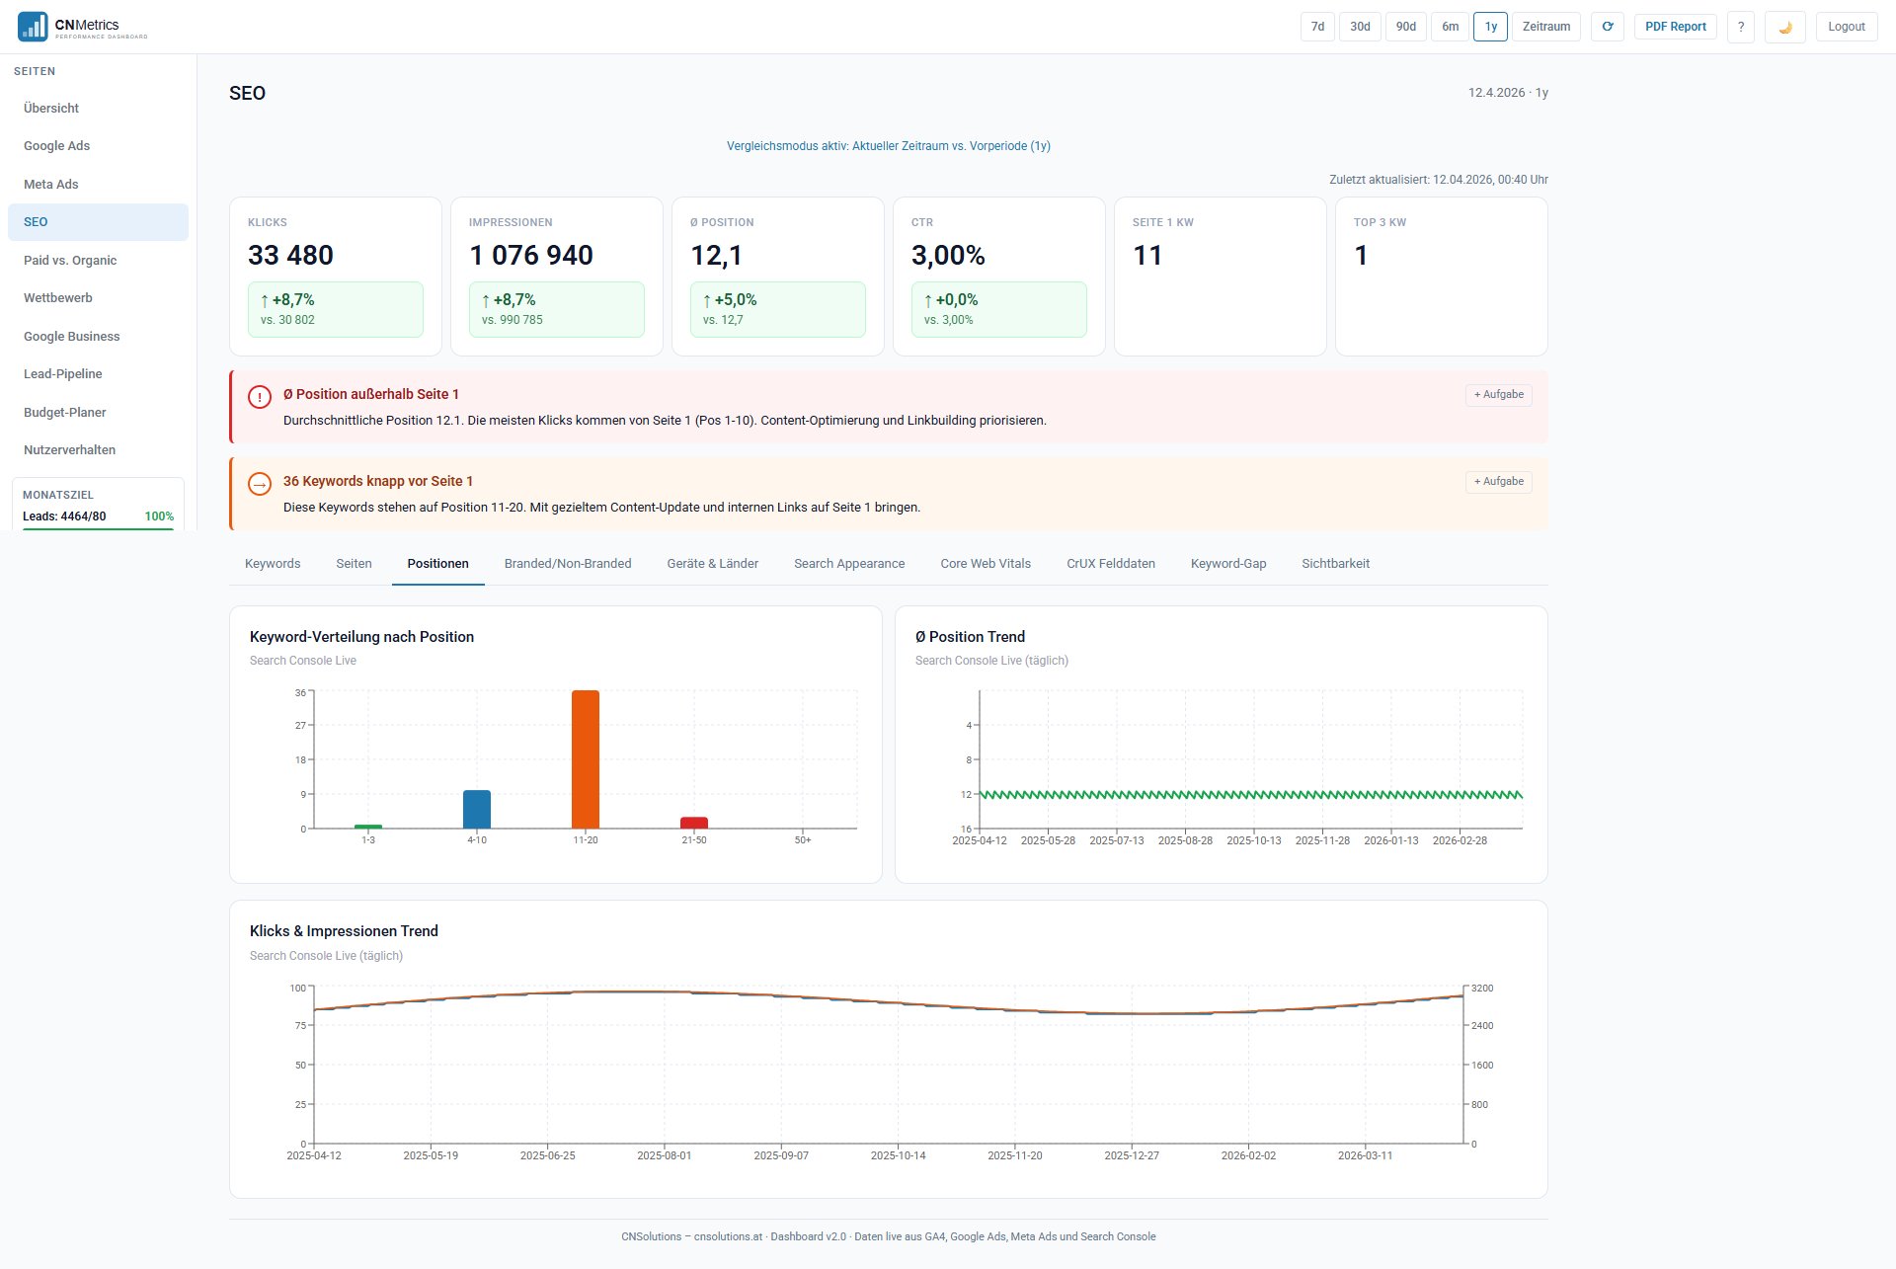
Task: Click the red alert icon next to Ø Position warning
Action: (x=259, y=396)
